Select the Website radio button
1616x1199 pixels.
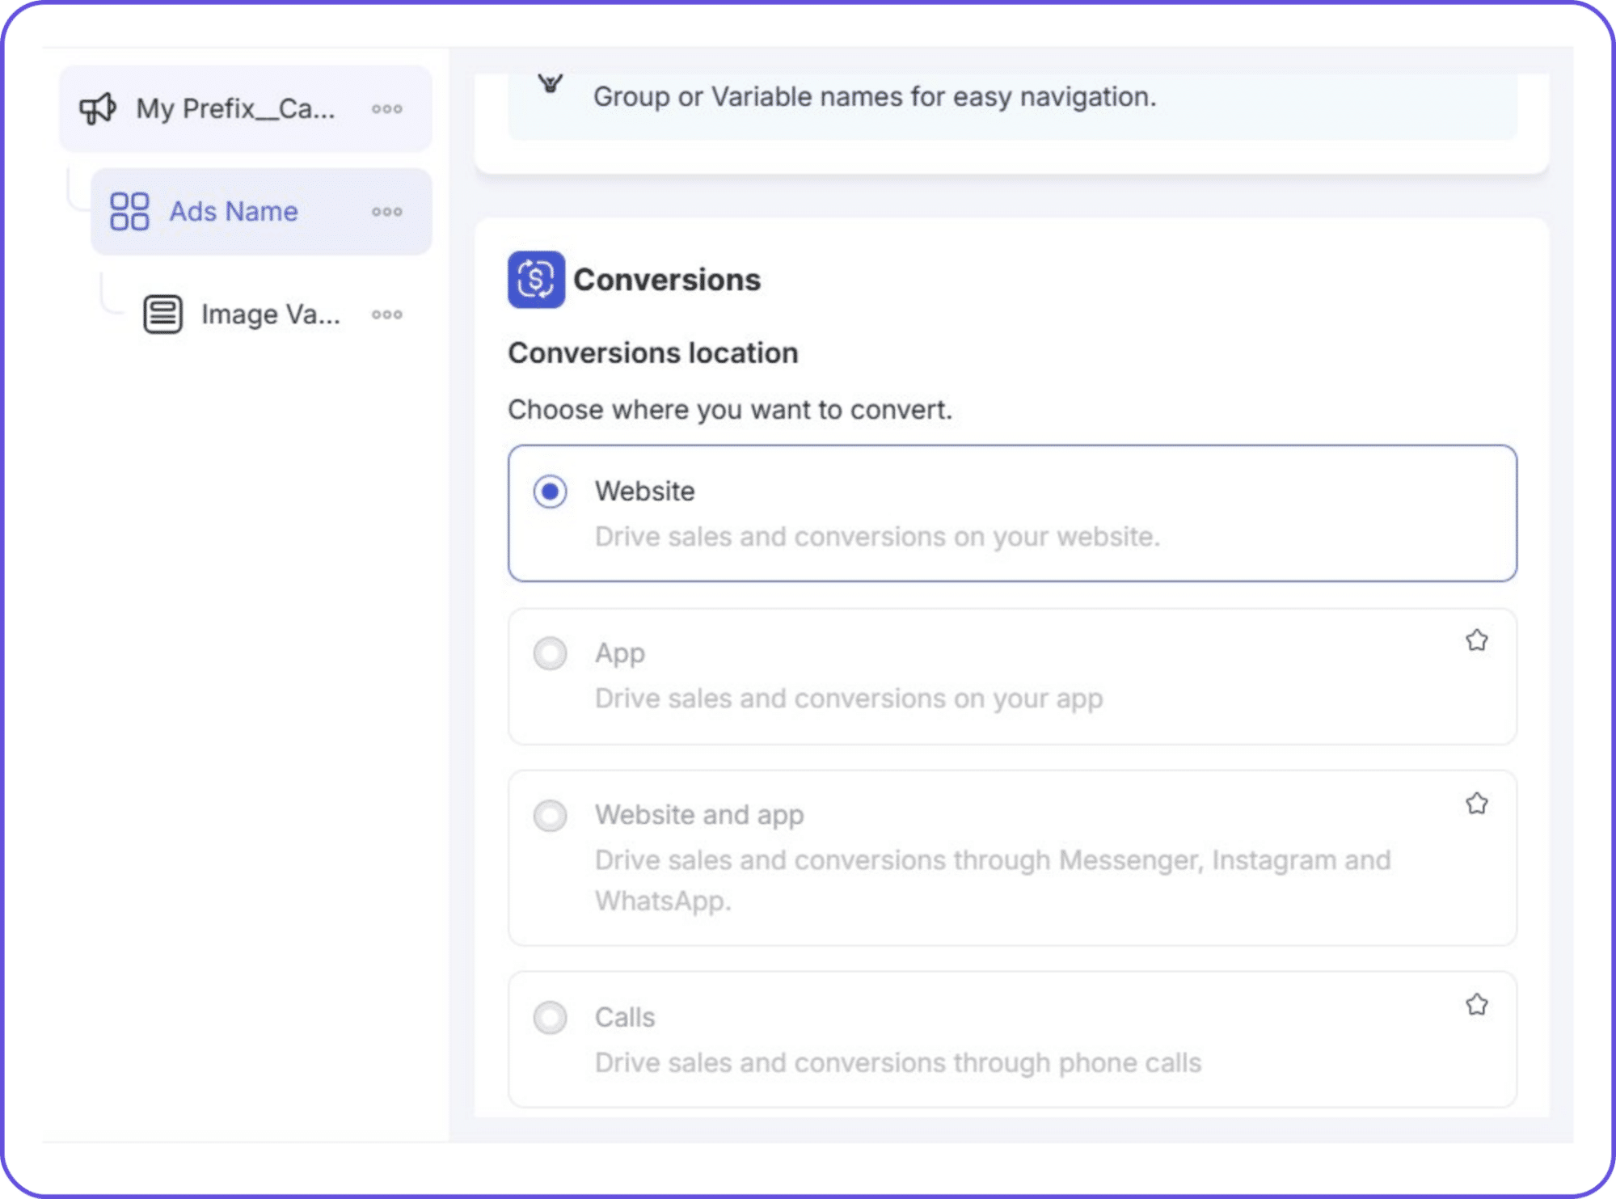click(x=550, y=491)
